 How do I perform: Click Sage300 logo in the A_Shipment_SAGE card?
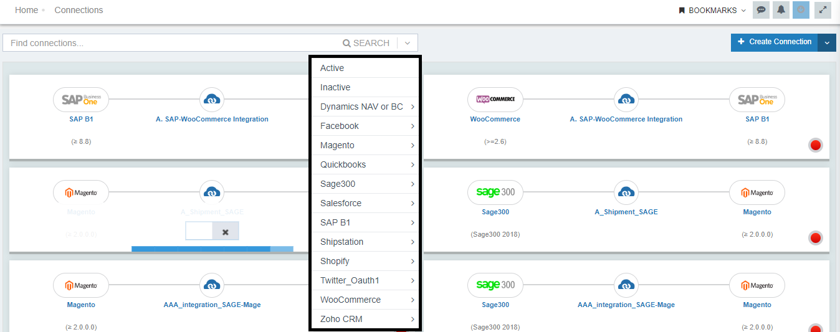tap(495, 192)
